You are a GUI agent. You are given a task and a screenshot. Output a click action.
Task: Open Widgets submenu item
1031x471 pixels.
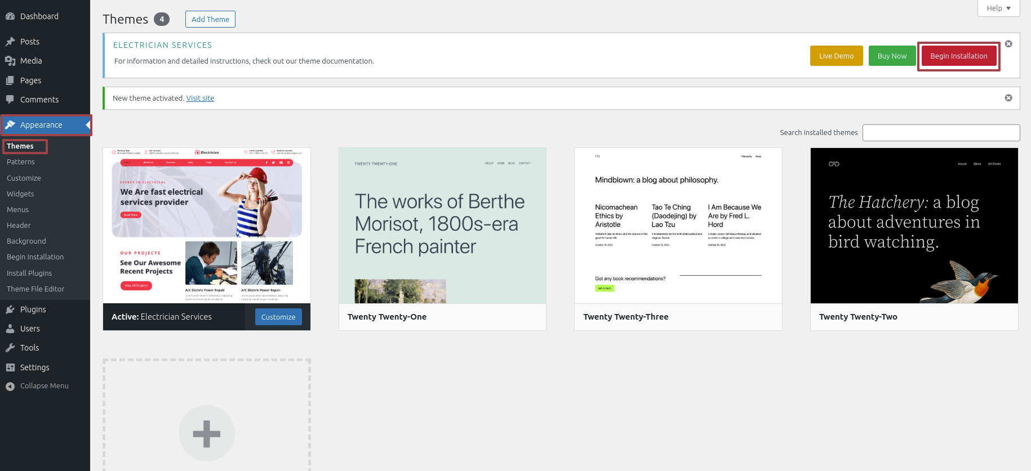20,194
